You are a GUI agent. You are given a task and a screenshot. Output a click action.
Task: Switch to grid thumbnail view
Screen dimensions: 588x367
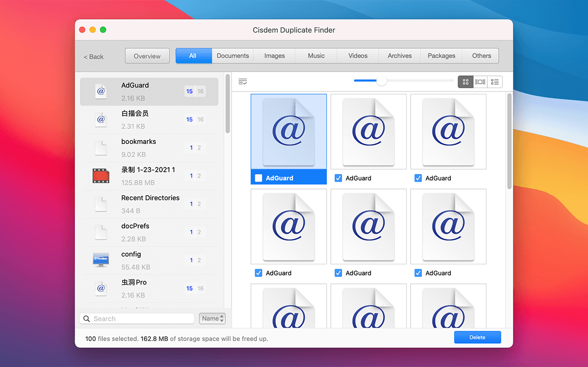[465, 82]
